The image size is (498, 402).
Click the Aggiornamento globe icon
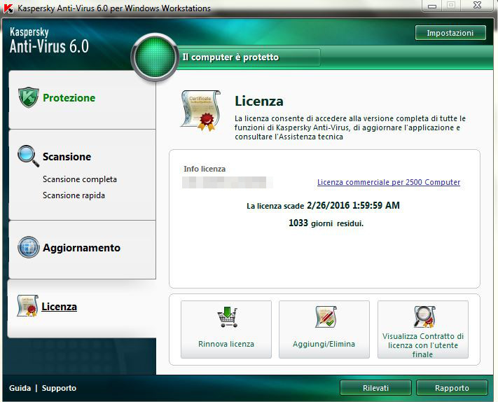click(x=28, y=248)
